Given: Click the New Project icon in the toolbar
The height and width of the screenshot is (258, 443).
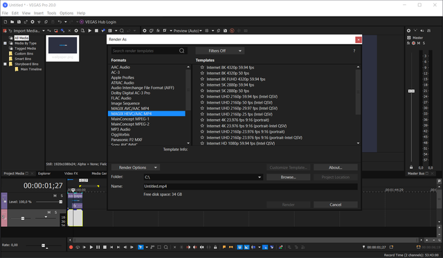Looking at the screenshot, I should click(x=6, y=21).
